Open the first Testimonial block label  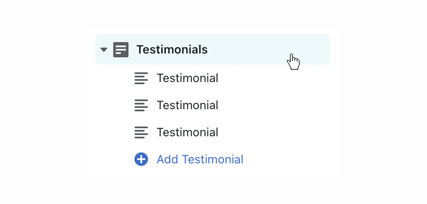187,78
